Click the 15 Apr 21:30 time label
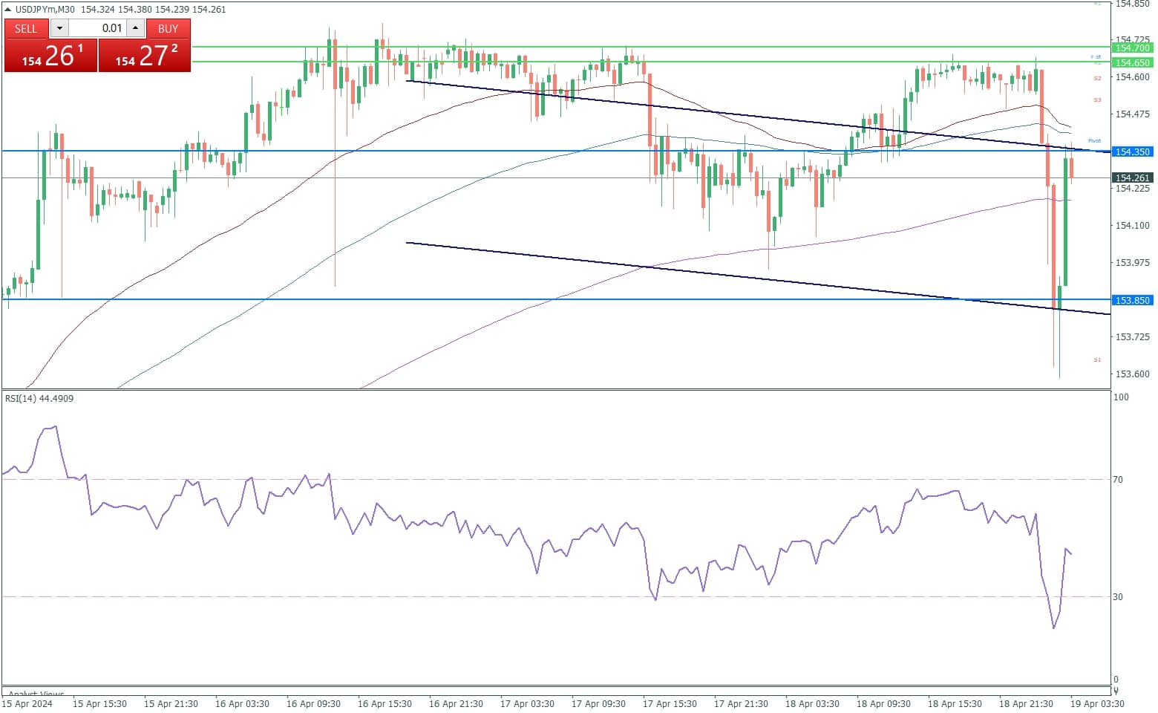 (171, 703)
